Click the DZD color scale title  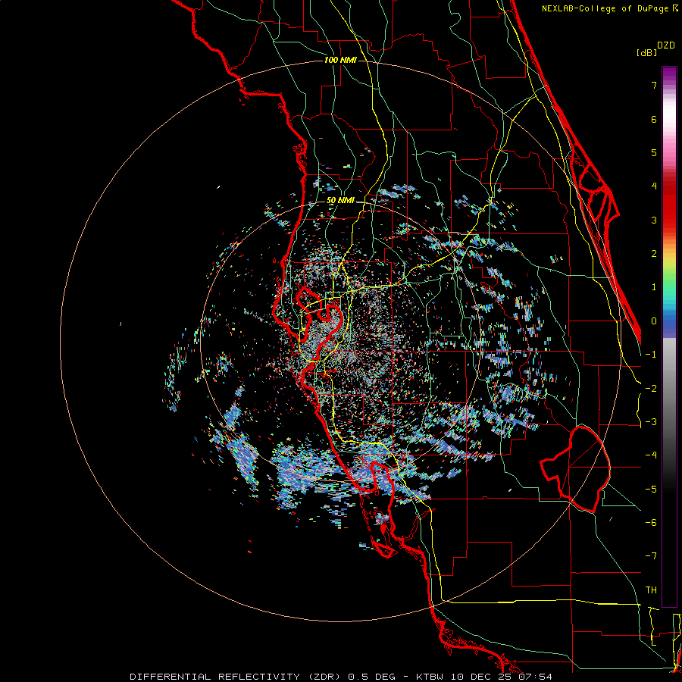tap(666, 45)
